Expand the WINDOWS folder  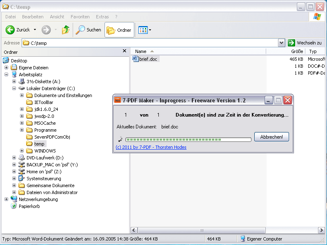point(22,150)
